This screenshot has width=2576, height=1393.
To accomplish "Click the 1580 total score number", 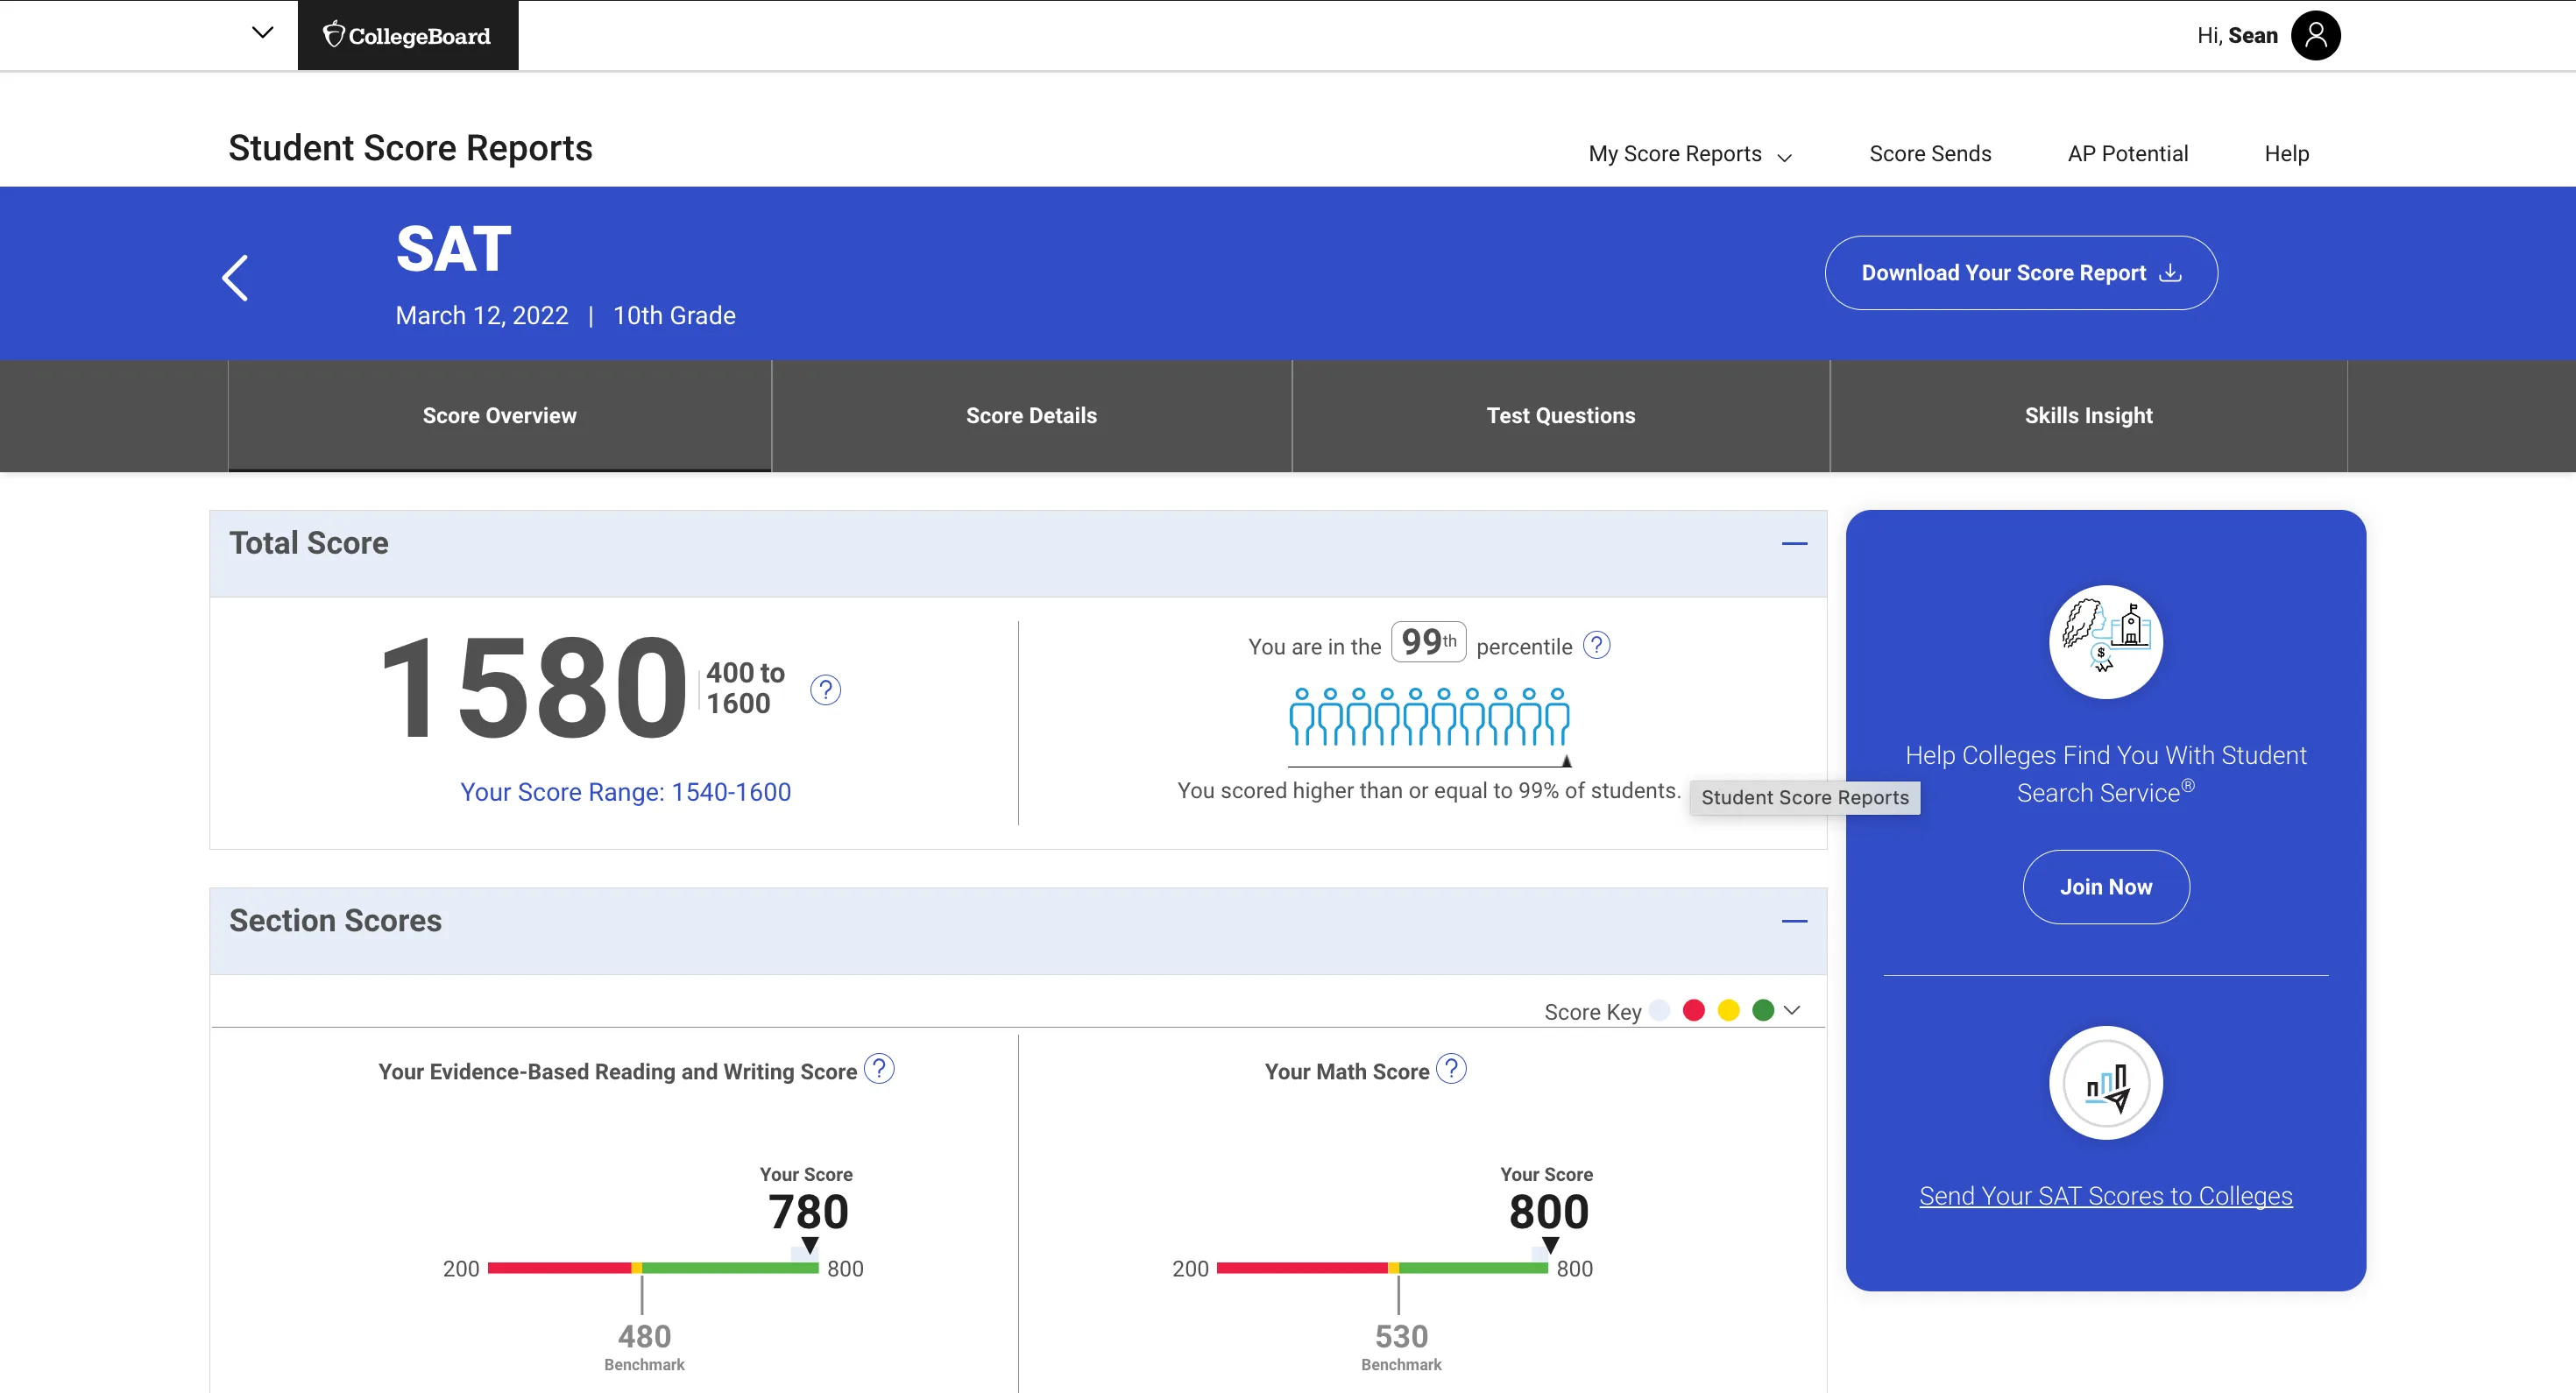I will click(534, 689).
